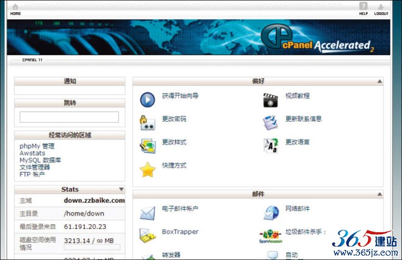Click the 更改密码 padlock icon
402x260 pixels.
pyautogui.click(x=147, y=123)
